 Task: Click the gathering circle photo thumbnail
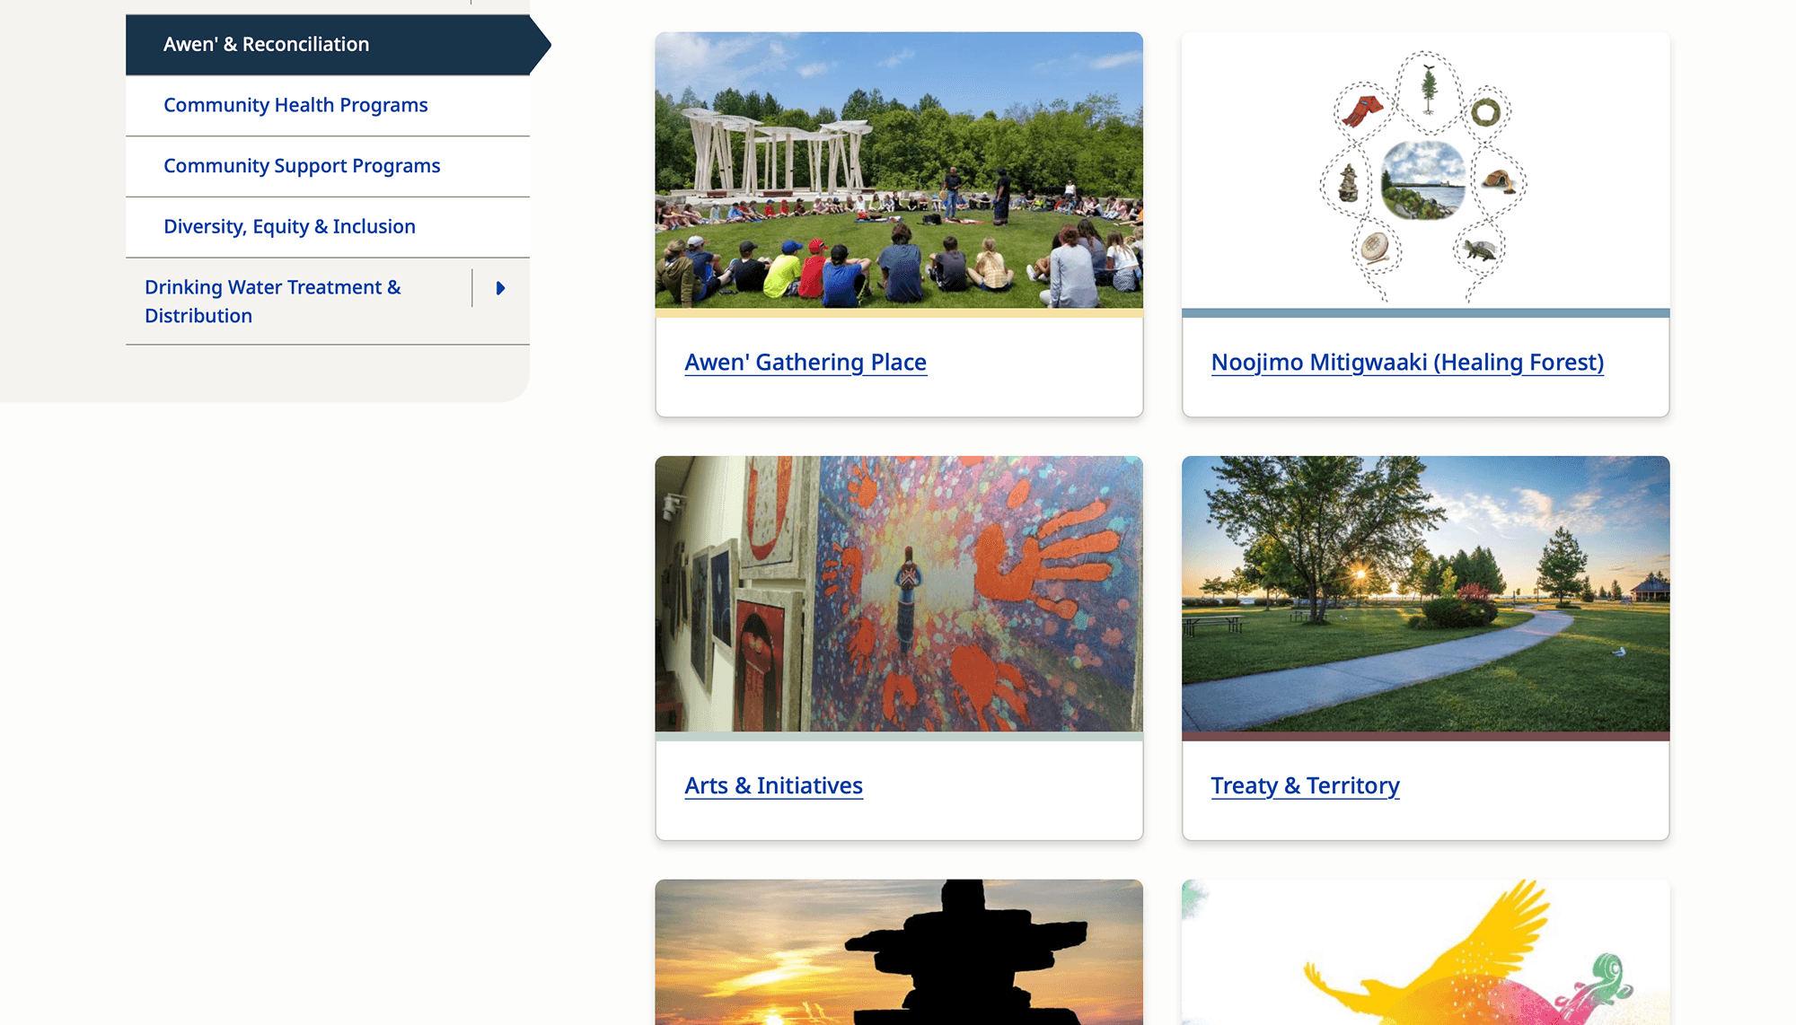(899, 171)
